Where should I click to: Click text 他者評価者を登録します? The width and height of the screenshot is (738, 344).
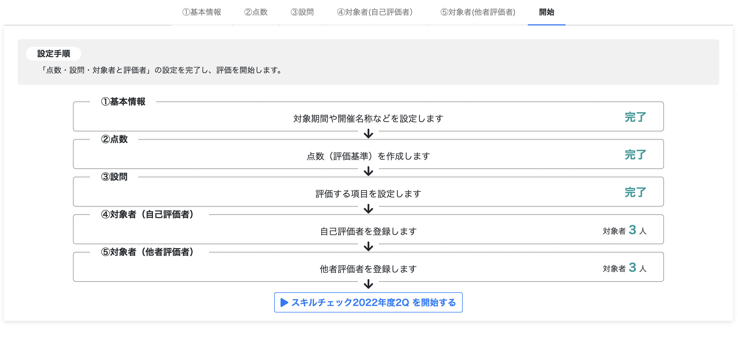pyautogui.click(x=368, y=269)
